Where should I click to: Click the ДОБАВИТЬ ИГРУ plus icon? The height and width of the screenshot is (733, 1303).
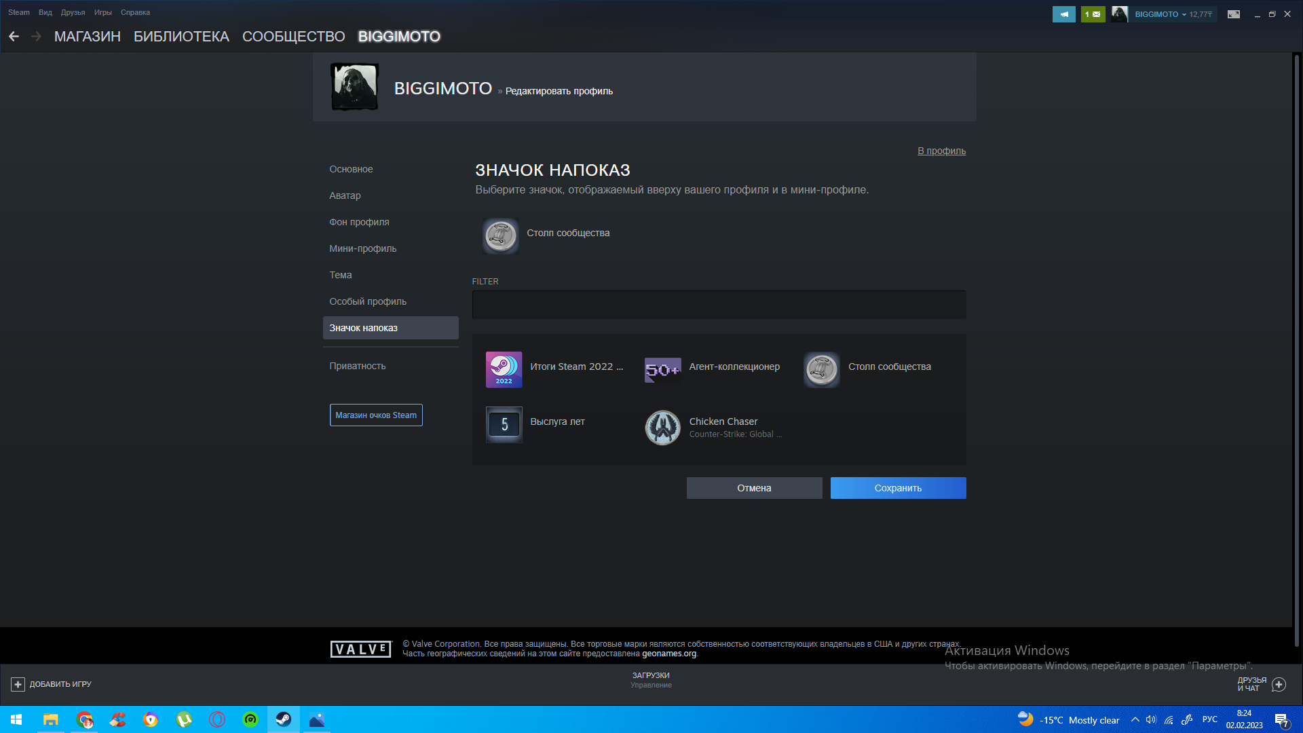point(18,684)
